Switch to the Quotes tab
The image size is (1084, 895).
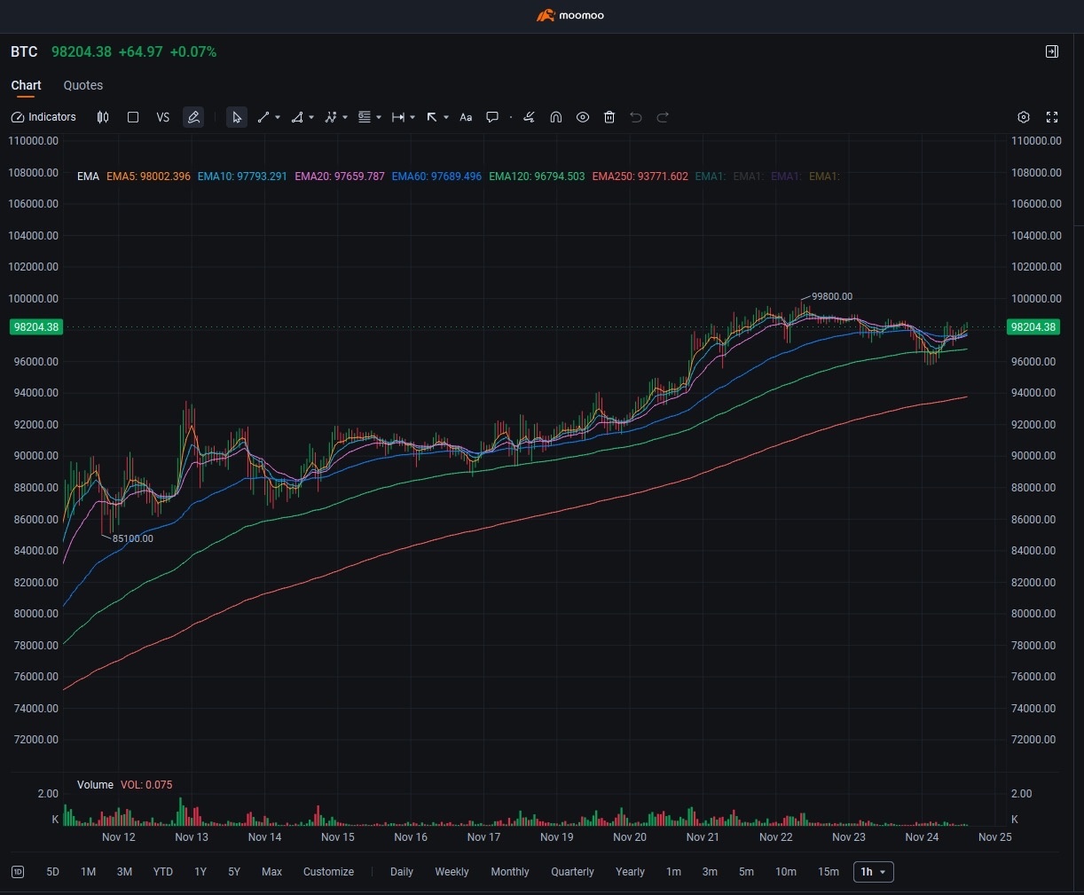(83, 85)
